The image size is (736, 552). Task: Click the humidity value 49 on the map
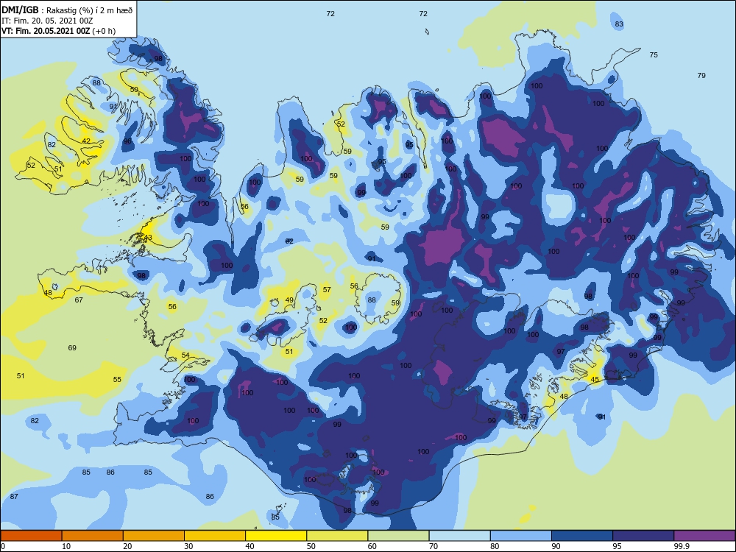pyautogui.click(x=289, y=300)
